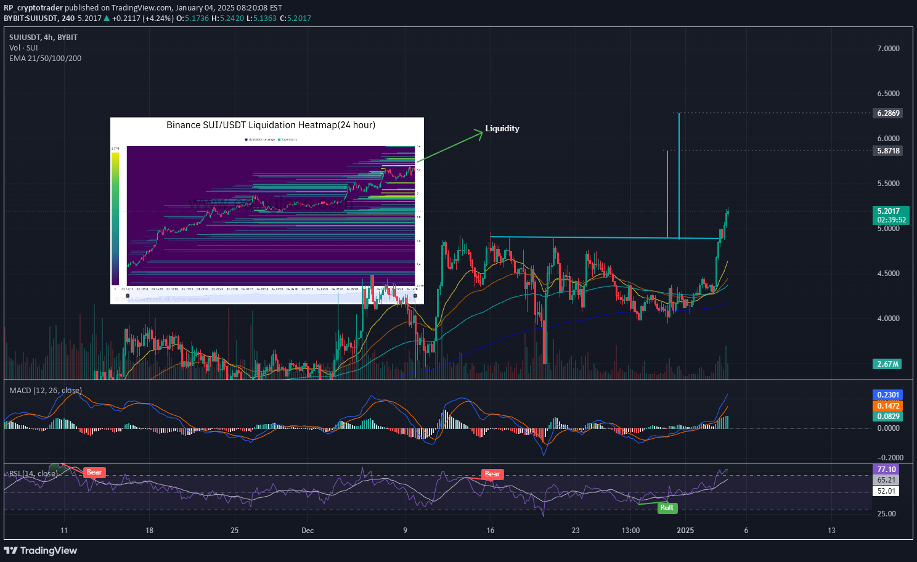Click the 'SUIUSDT, 4h, BYBIT' symbol label
Screen dimensions: 917x562
pos(43,37)
